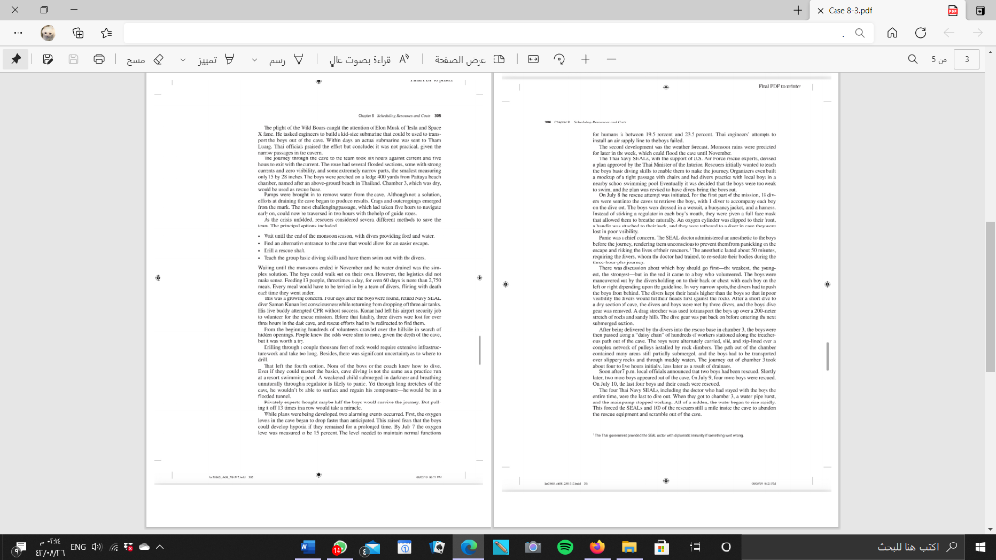
Task: Open Firefox from the taskbar
Action: (x=597, y=546)
